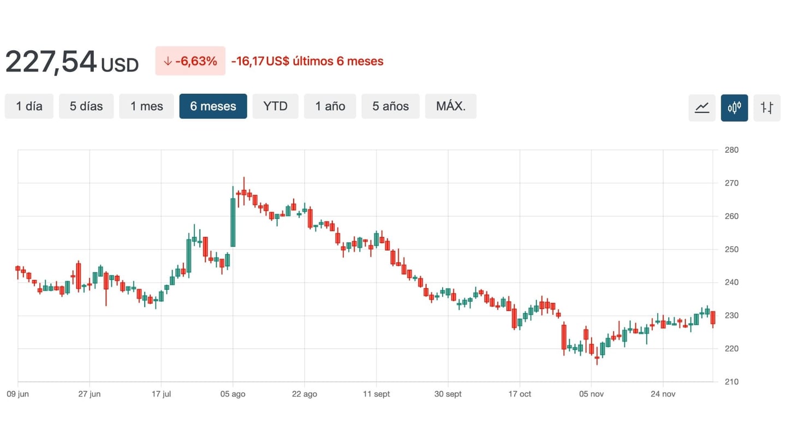Screen dimensions: 786x442
Task: Select the 1 día time range
Action: pos(29,106)
